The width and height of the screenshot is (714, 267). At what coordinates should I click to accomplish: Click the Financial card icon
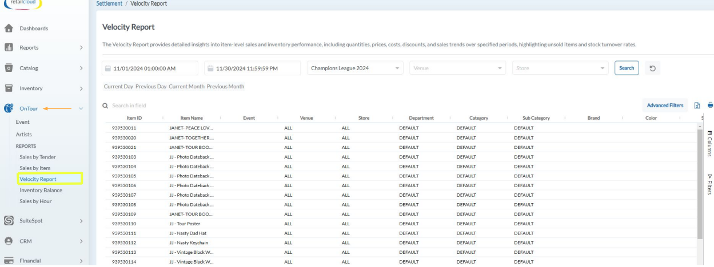pos(9,261)
